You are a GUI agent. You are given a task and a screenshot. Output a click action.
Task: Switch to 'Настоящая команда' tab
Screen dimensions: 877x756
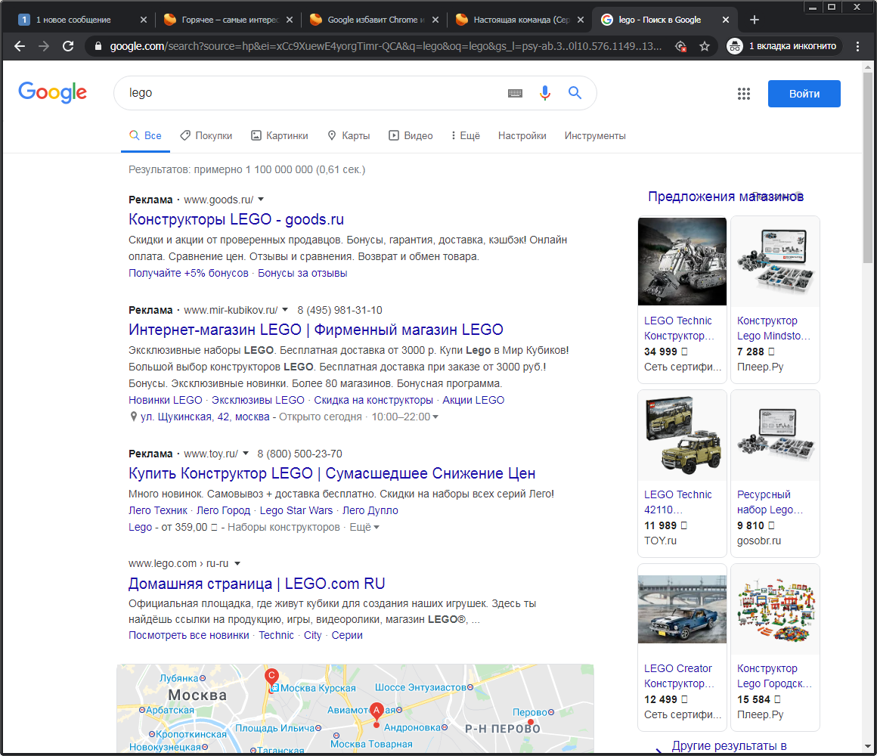pyautogui.click(x=519, y=20)
